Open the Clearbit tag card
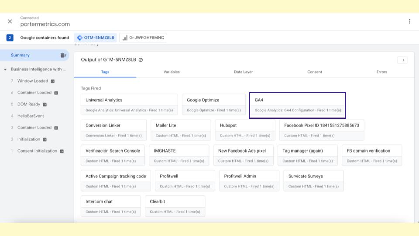The width and height of the screenshot is (419, 236). pos(175,206)
